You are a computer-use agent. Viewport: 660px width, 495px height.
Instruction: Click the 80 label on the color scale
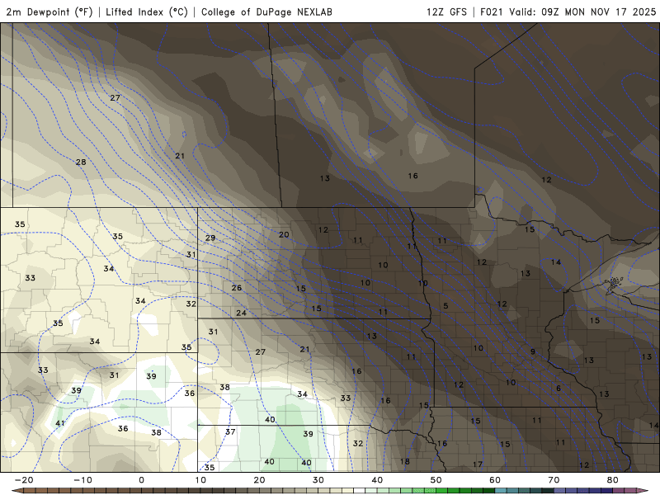[613, 480]
